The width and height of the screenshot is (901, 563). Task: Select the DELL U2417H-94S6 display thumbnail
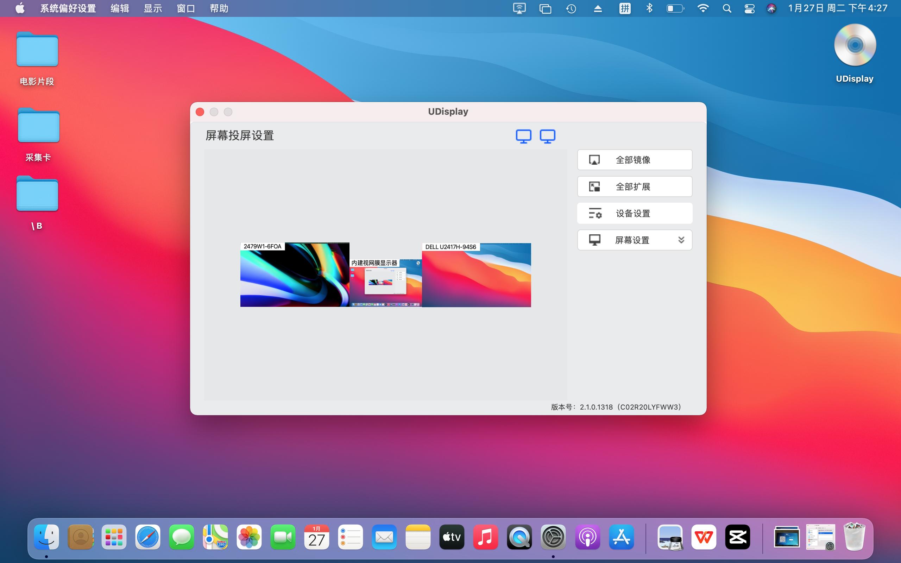click(476, 275)
